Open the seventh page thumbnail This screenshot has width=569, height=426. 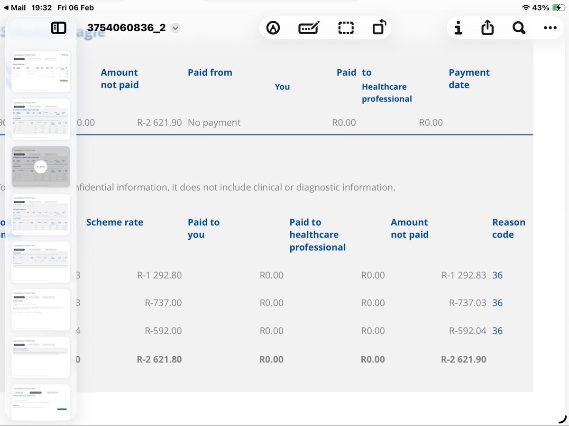coord(41,357)
